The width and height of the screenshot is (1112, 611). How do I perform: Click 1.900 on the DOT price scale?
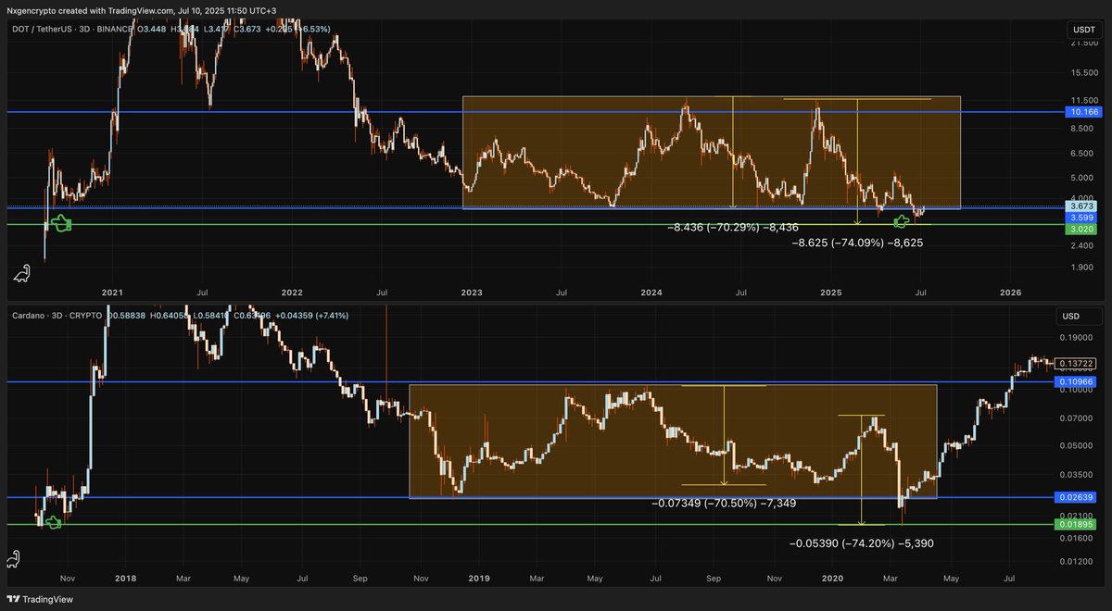click(1082, 268)
